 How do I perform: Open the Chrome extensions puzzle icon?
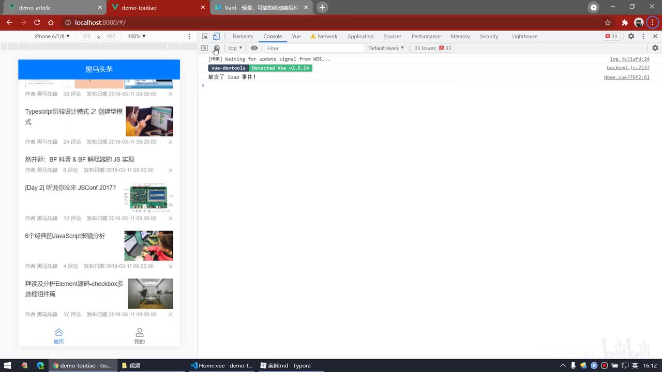[x=625, y=22]
